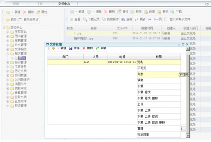Viewport: 211px width, 142px height.
Task: Sort by the 创建时间 column header
Action: [x=147, y=28]
